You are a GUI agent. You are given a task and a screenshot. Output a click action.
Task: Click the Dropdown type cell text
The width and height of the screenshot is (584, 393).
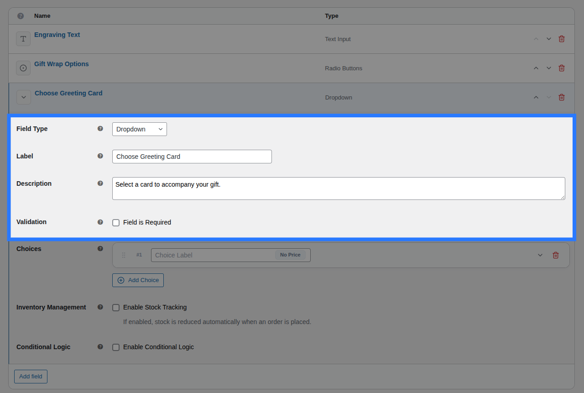[x=339, y=98]
